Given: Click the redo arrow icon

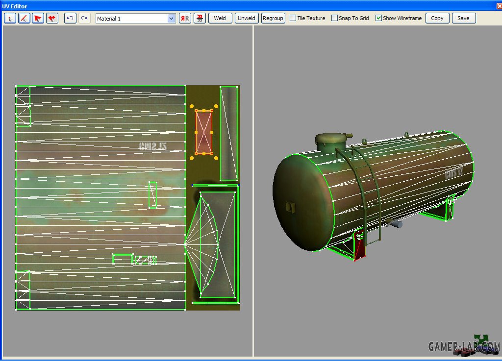Looking at the screenshot, I should [84, 18].
